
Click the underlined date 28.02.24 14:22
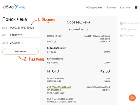pos(54,36)
